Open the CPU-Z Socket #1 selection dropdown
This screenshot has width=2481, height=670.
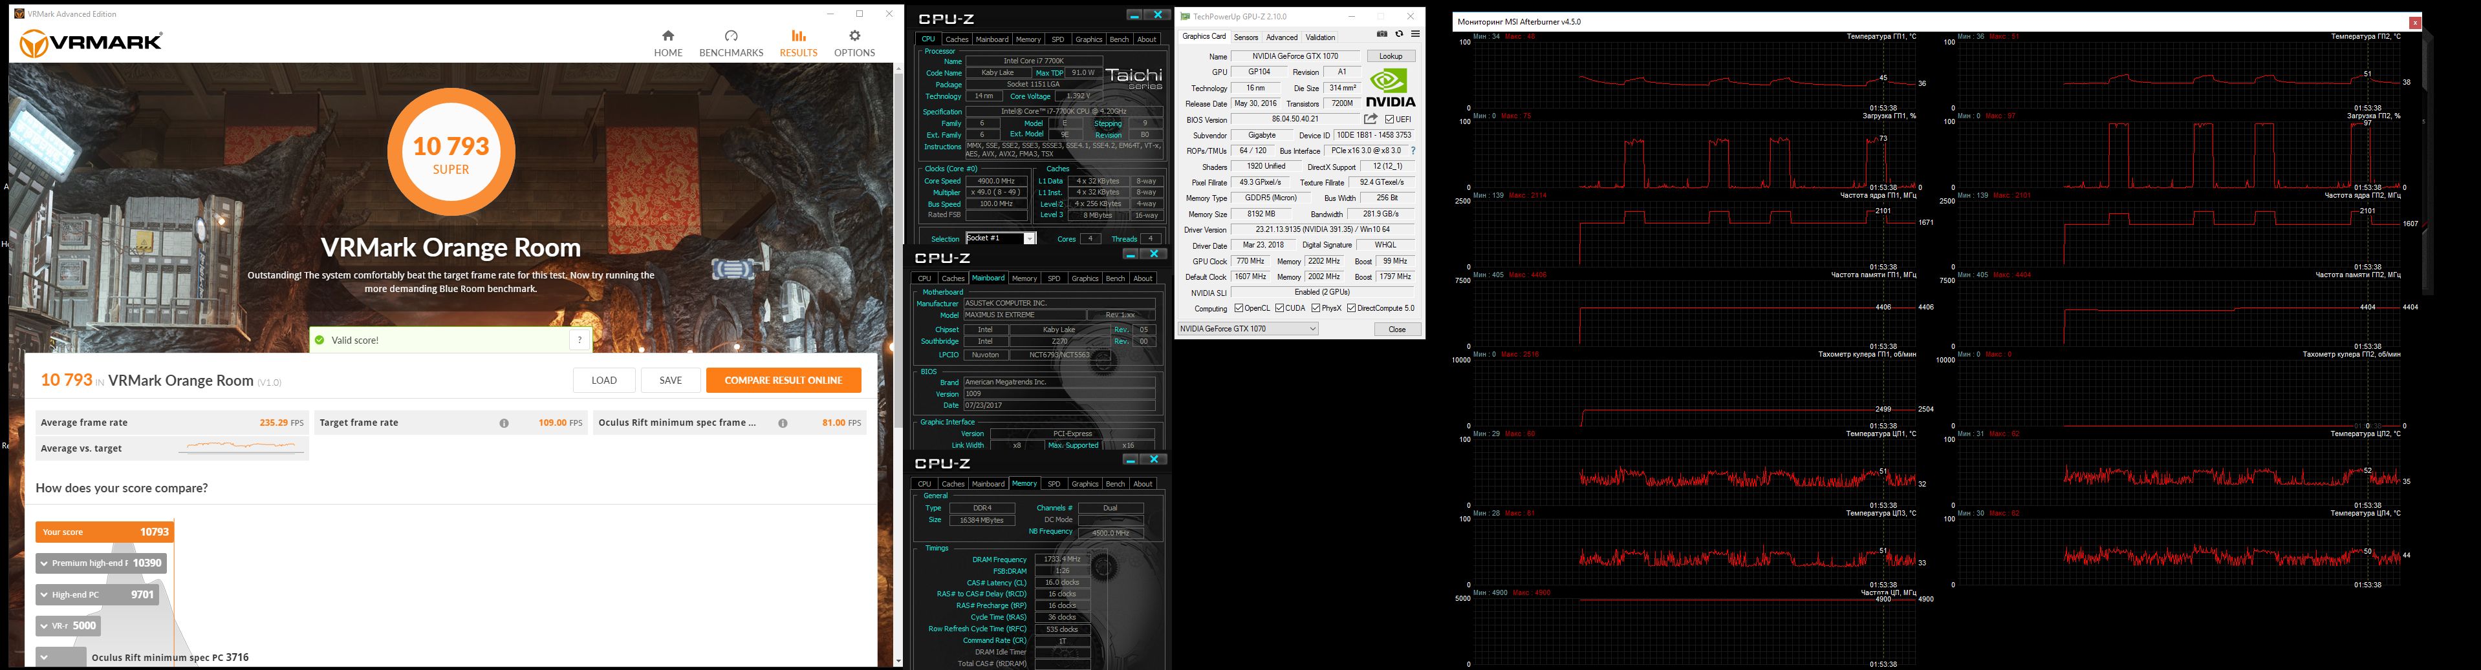click(x=1001, y=239)
